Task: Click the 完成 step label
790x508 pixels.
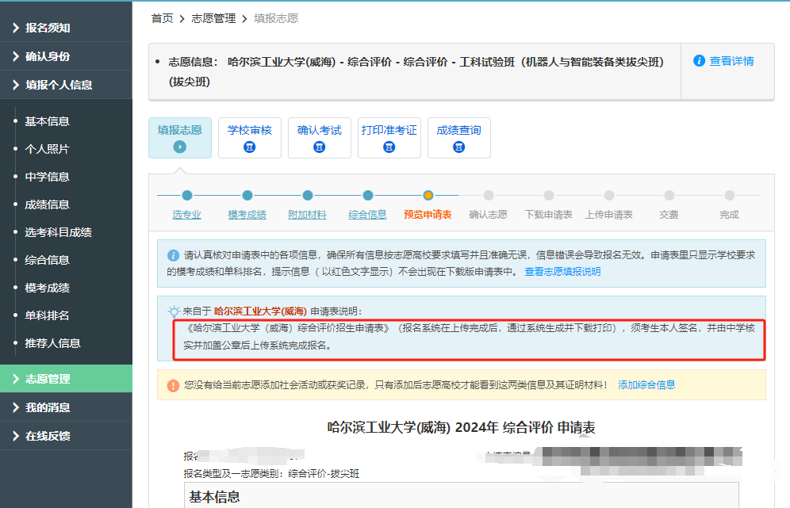Action: point(729,215)
